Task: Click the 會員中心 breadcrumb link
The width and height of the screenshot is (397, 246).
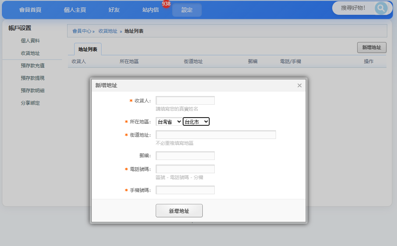Action: pyautogui.click(x=82, y=31)
